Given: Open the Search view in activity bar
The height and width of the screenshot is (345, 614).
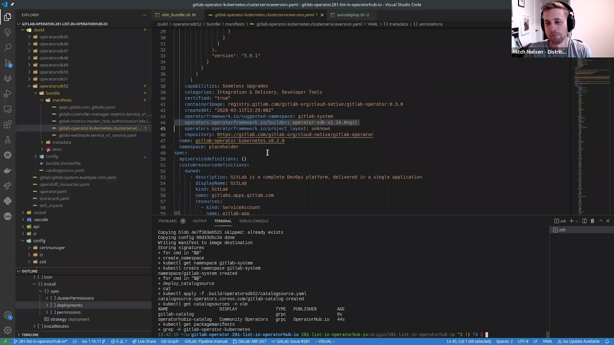Looking at the screenshot, I should [x=8, y=47].
